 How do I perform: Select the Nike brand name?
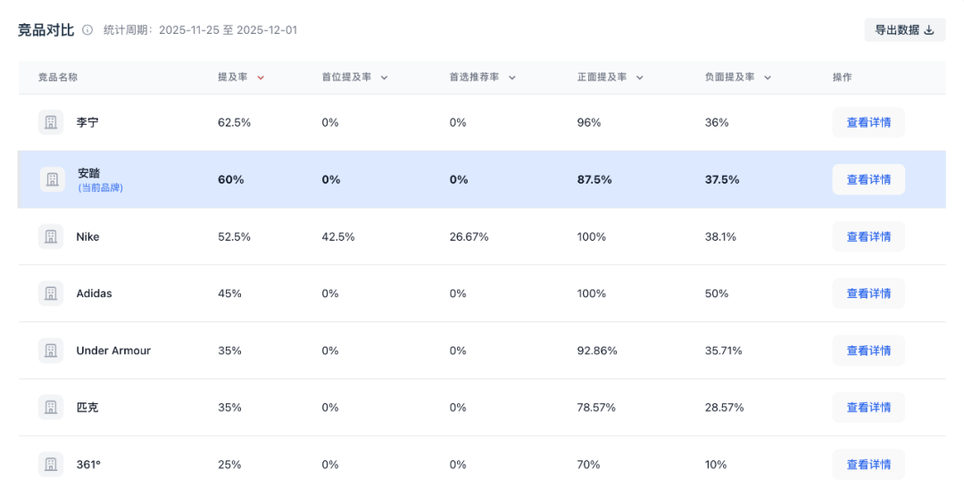point(87,236)
